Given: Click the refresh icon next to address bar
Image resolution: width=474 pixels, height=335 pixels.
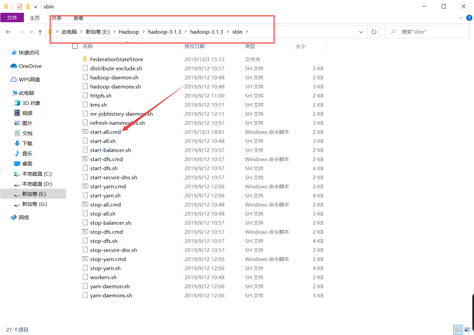Looking at the screenshot, I should 374,32.
